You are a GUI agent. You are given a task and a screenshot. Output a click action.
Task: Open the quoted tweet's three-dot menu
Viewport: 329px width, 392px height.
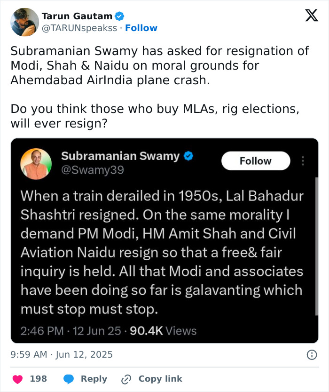[303, 161]
